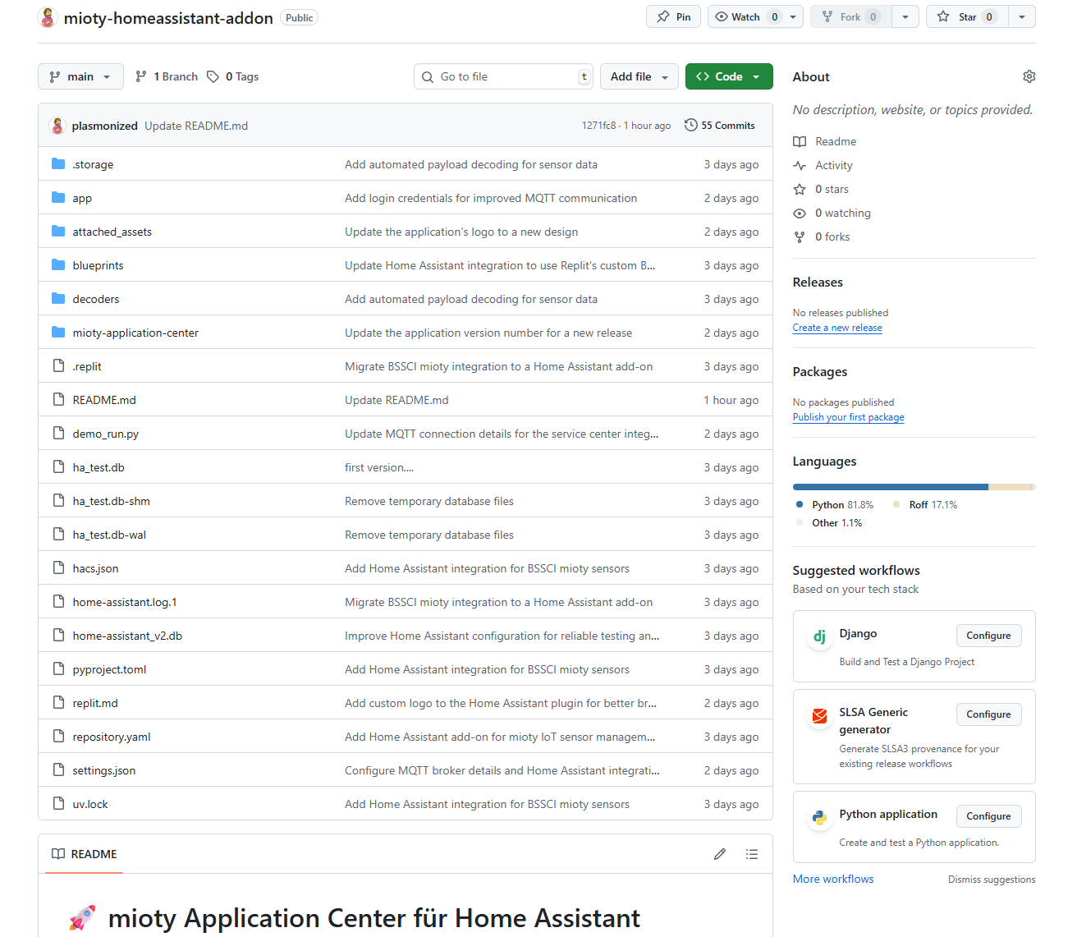Open the home-assistant_v2.db file
The image size is (1077, 937).
click(x=127, y=636)
